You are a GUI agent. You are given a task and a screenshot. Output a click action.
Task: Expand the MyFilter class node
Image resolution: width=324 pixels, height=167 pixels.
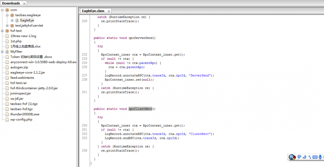2,52
